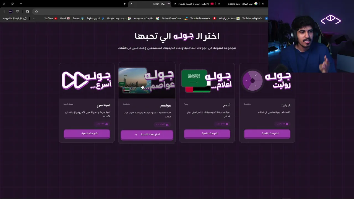Expand the hidden bookmarks overflow chevron
The width and height of the screenshot is (354, 199).
(34, 19)
